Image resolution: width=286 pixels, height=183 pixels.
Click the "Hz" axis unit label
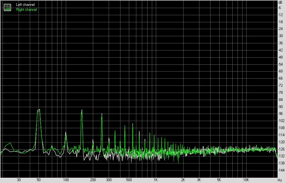[x=280, y=180]
